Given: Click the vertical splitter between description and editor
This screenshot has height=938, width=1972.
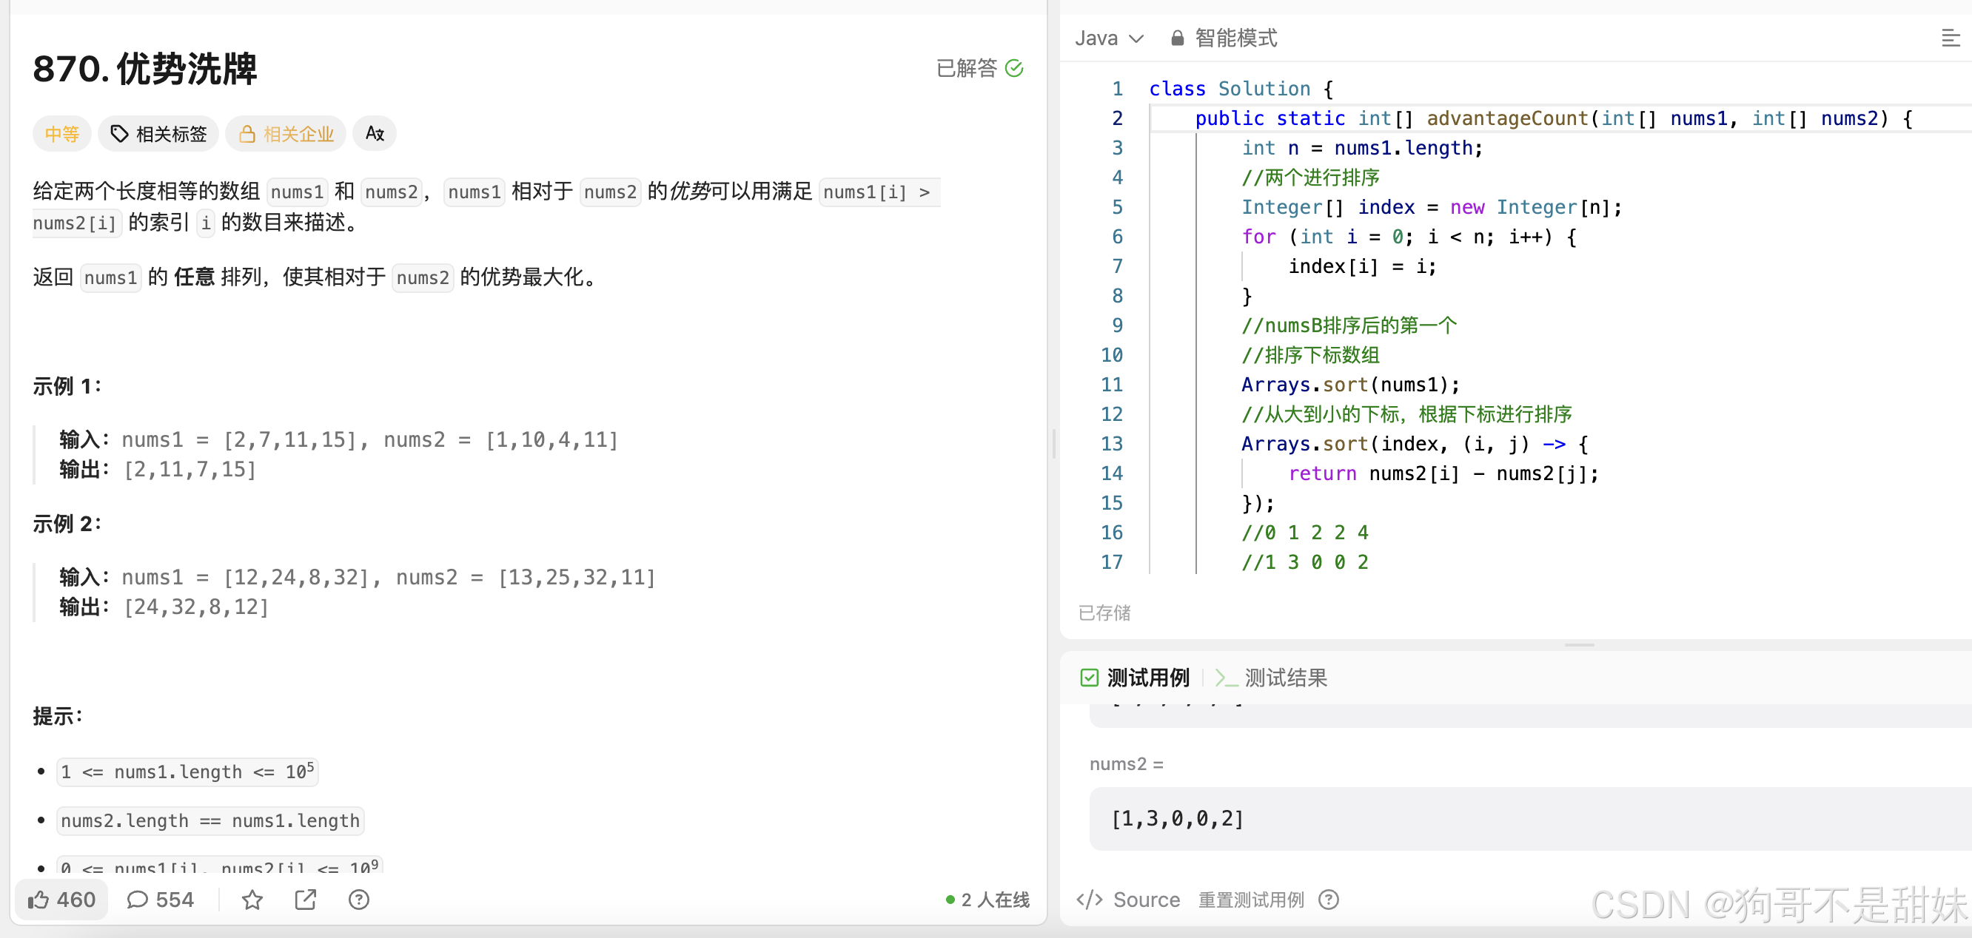Looking at the screenshot, I should [x=1053, y=444].
